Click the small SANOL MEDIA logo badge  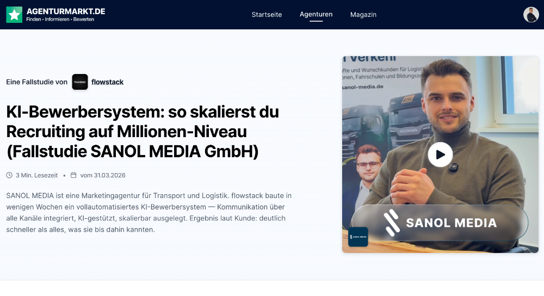pyautogui.click(x=358, y=237)
